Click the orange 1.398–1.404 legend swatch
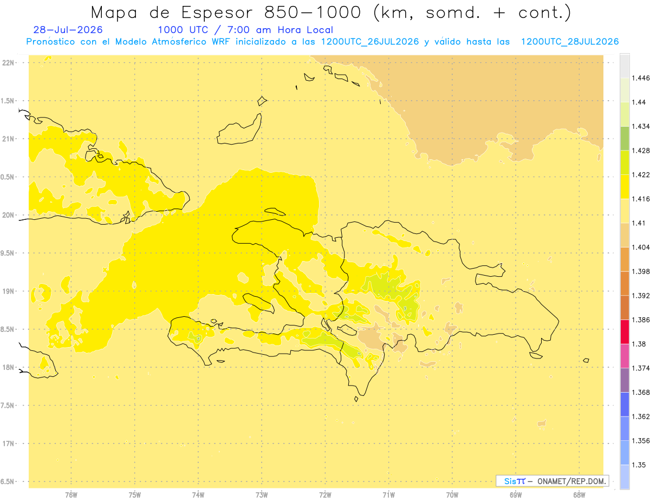 coord(625,259)
